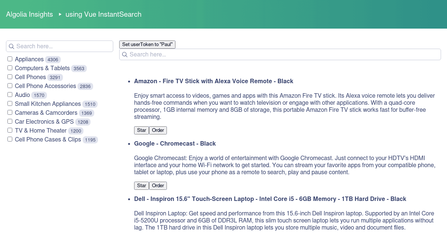Toggle the Cell Phones checkbox
The height and width of the screenshot is (234, 447).
pyautogui.click(x=10, y=76)
